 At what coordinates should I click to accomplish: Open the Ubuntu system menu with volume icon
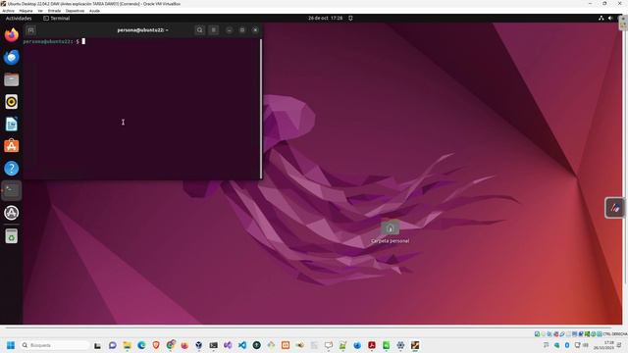point(610,18)
